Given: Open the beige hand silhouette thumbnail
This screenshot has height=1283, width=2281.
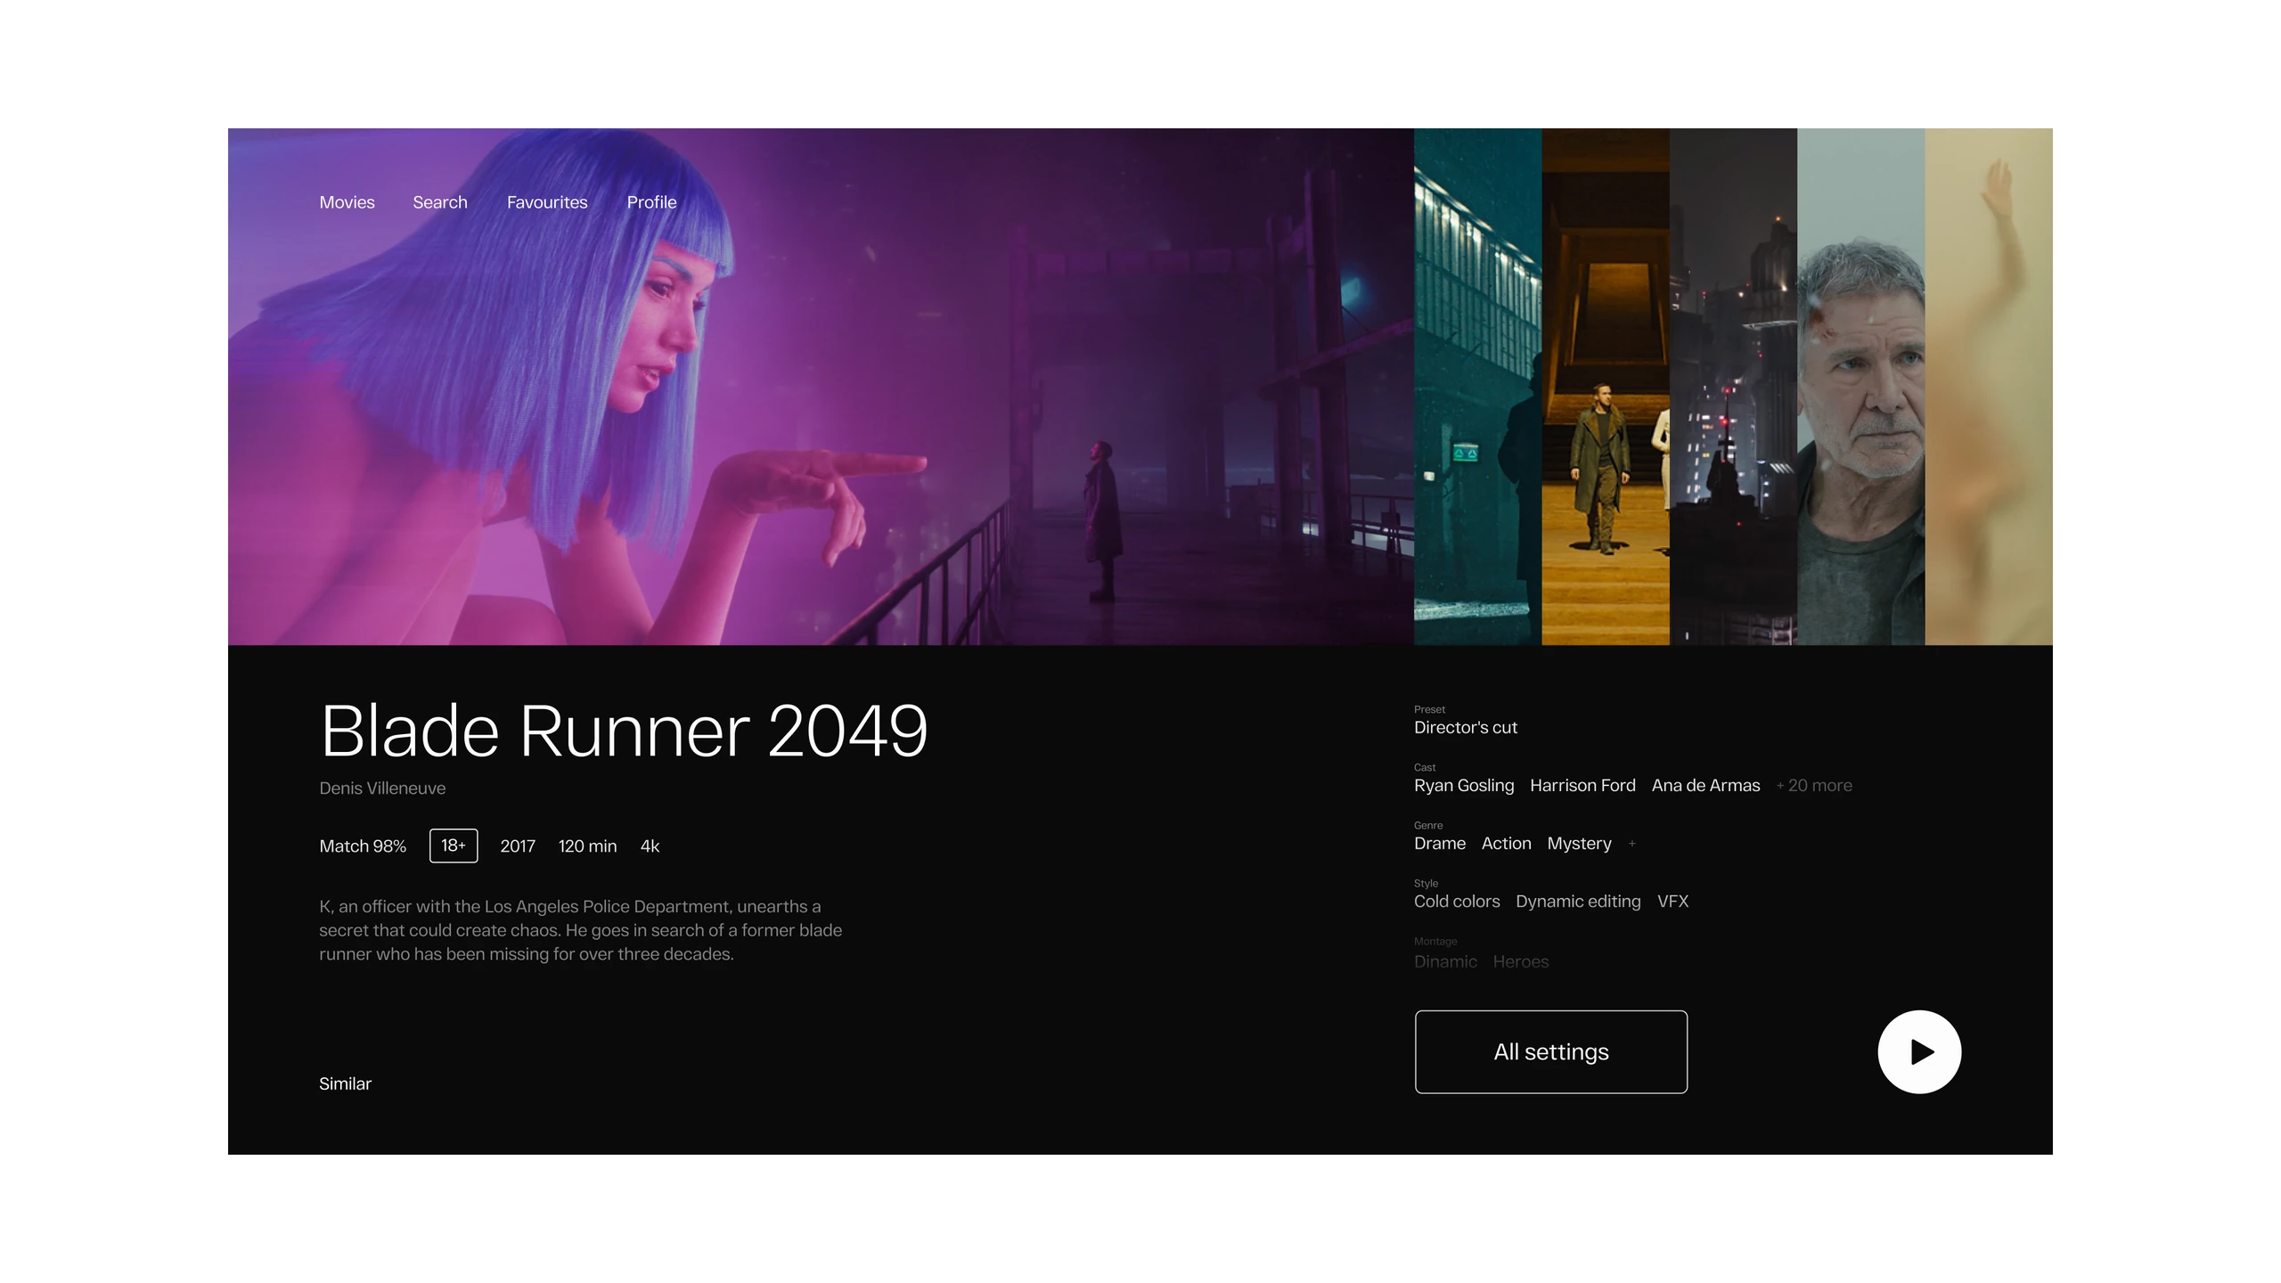Looking at the screenshot, I should coord(1989,387).
